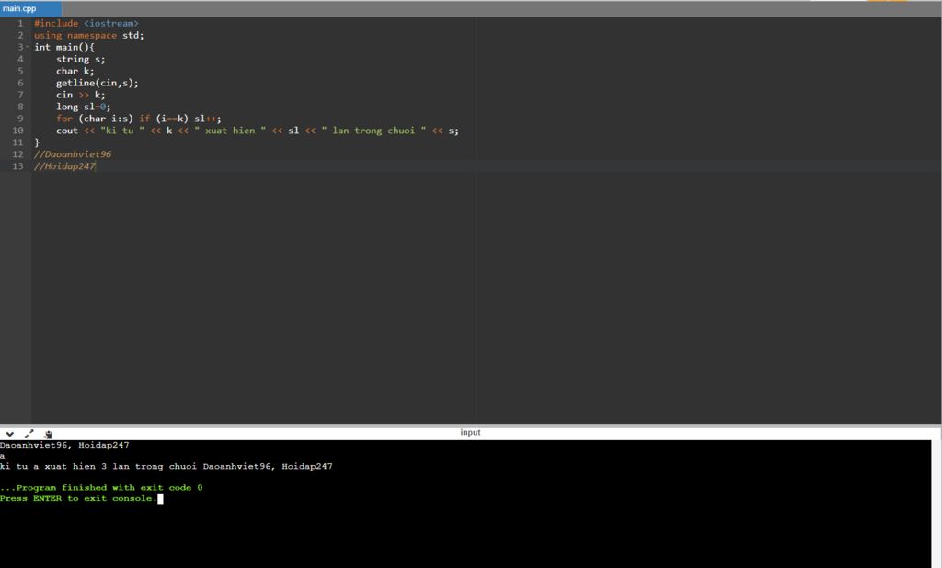Click the "using namespace std;" line
The image size is (942, 568).
pyautogui.click(x=89, y=36)
